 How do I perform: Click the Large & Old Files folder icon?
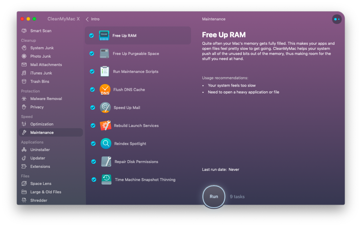click(x=24, y=192)
